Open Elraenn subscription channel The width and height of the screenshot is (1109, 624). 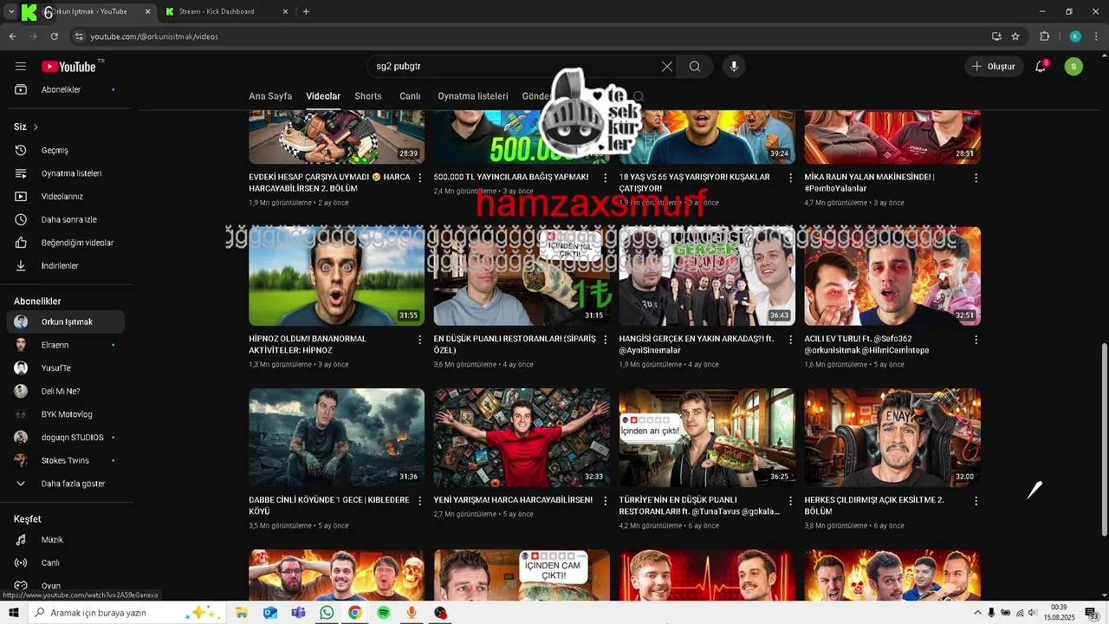coord(66,345)
